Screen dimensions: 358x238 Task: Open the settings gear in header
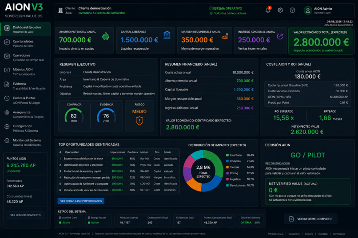point(280,10)
